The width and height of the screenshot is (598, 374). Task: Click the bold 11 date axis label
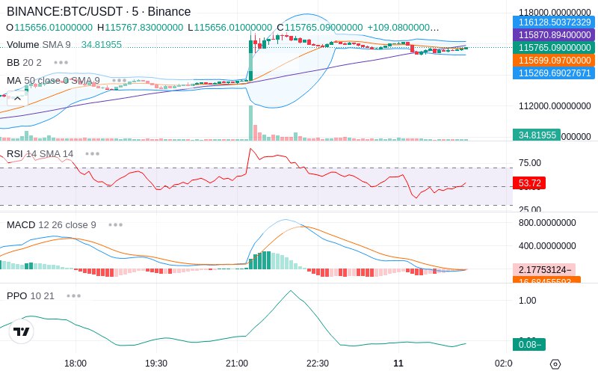pyautogui.click(x=398, y=364)
